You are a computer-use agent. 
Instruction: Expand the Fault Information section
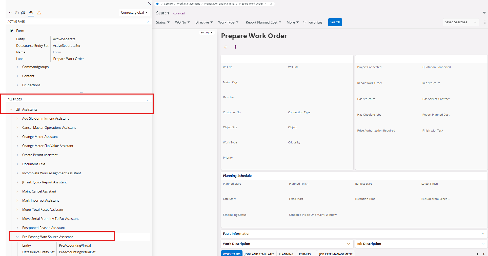point(483,234)
